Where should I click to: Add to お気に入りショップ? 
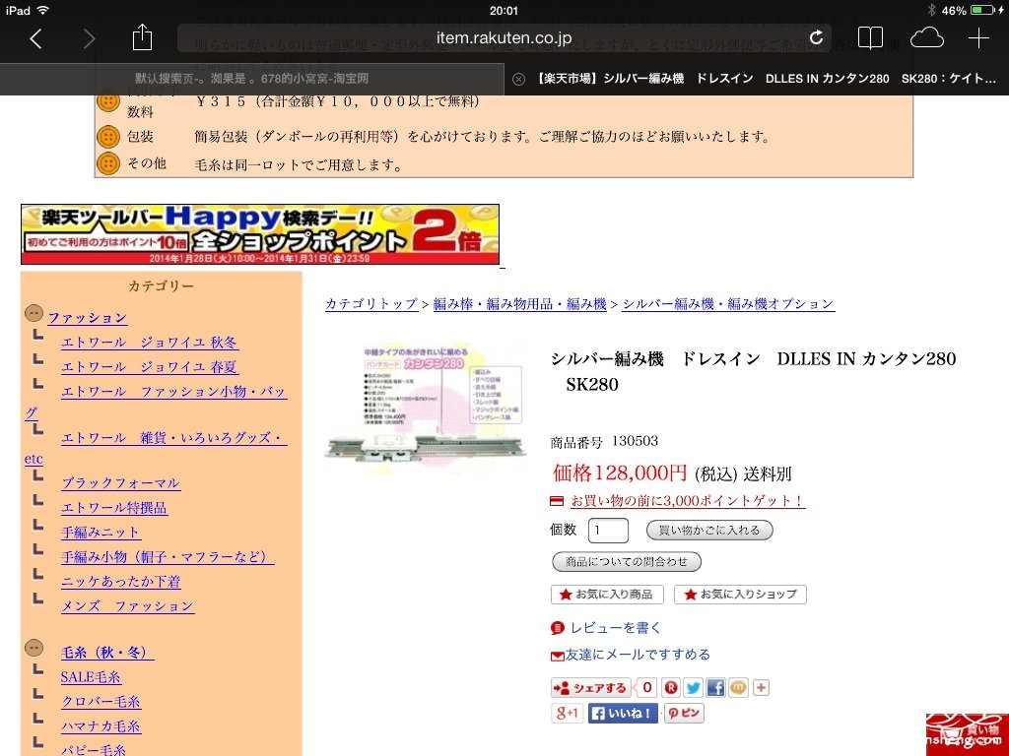pos(741,595)
